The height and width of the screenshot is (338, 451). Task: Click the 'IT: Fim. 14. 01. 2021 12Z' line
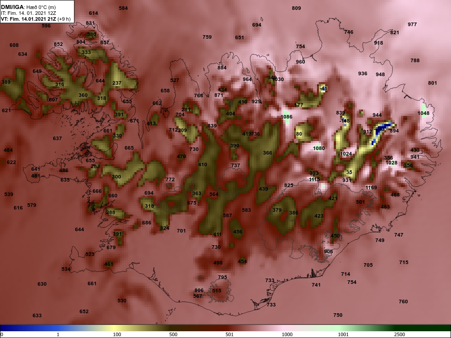[28, 13]
